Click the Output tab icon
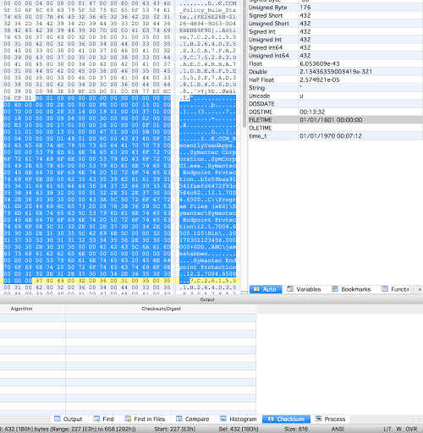This screenshot has height=433, width=423. click(x=58, y=419)
